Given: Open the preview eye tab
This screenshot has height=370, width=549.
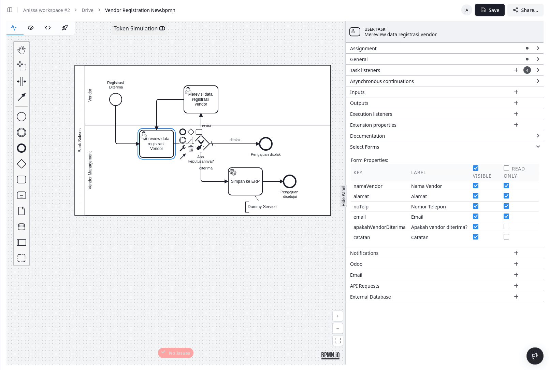Looking at the screenshot, I should [x=31, y=28].
